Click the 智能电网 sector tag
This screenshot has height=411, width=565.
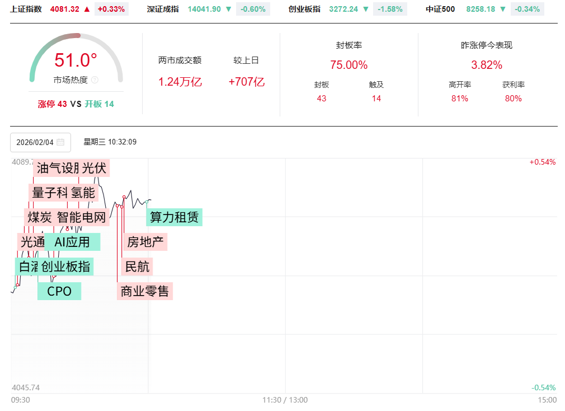82,217
